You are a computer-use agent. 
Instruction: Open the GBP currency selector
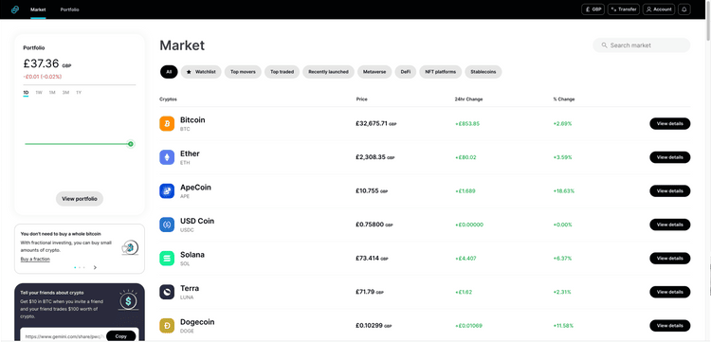(x=592, y=9)
